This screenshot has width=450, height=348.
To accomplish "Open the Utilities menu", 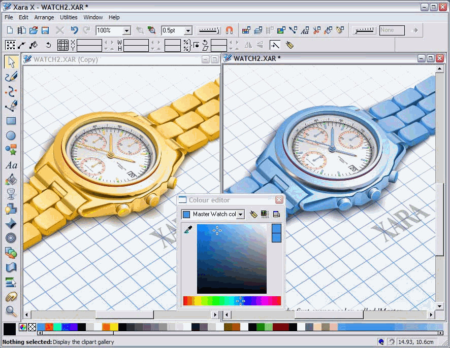I will tap(69, 17).
